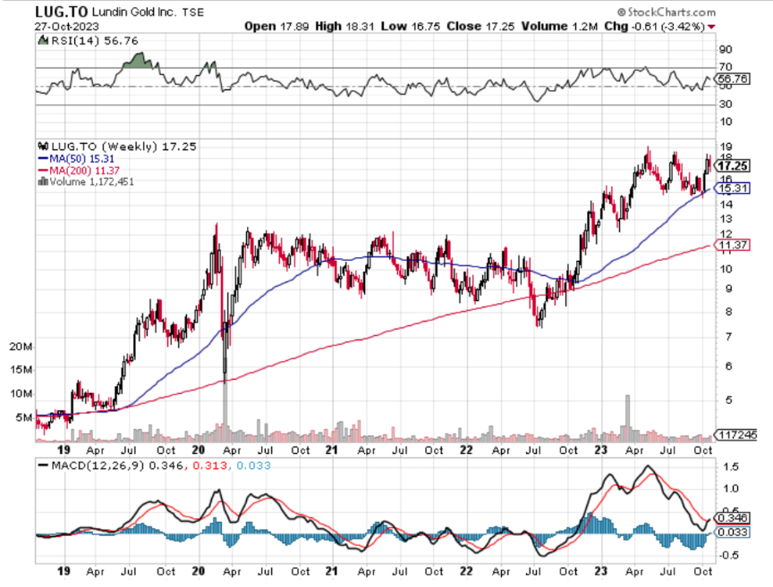This screenshot has height=587, width=773.
Task: Click the Open 17.89 value
Action: click(276, 26)
